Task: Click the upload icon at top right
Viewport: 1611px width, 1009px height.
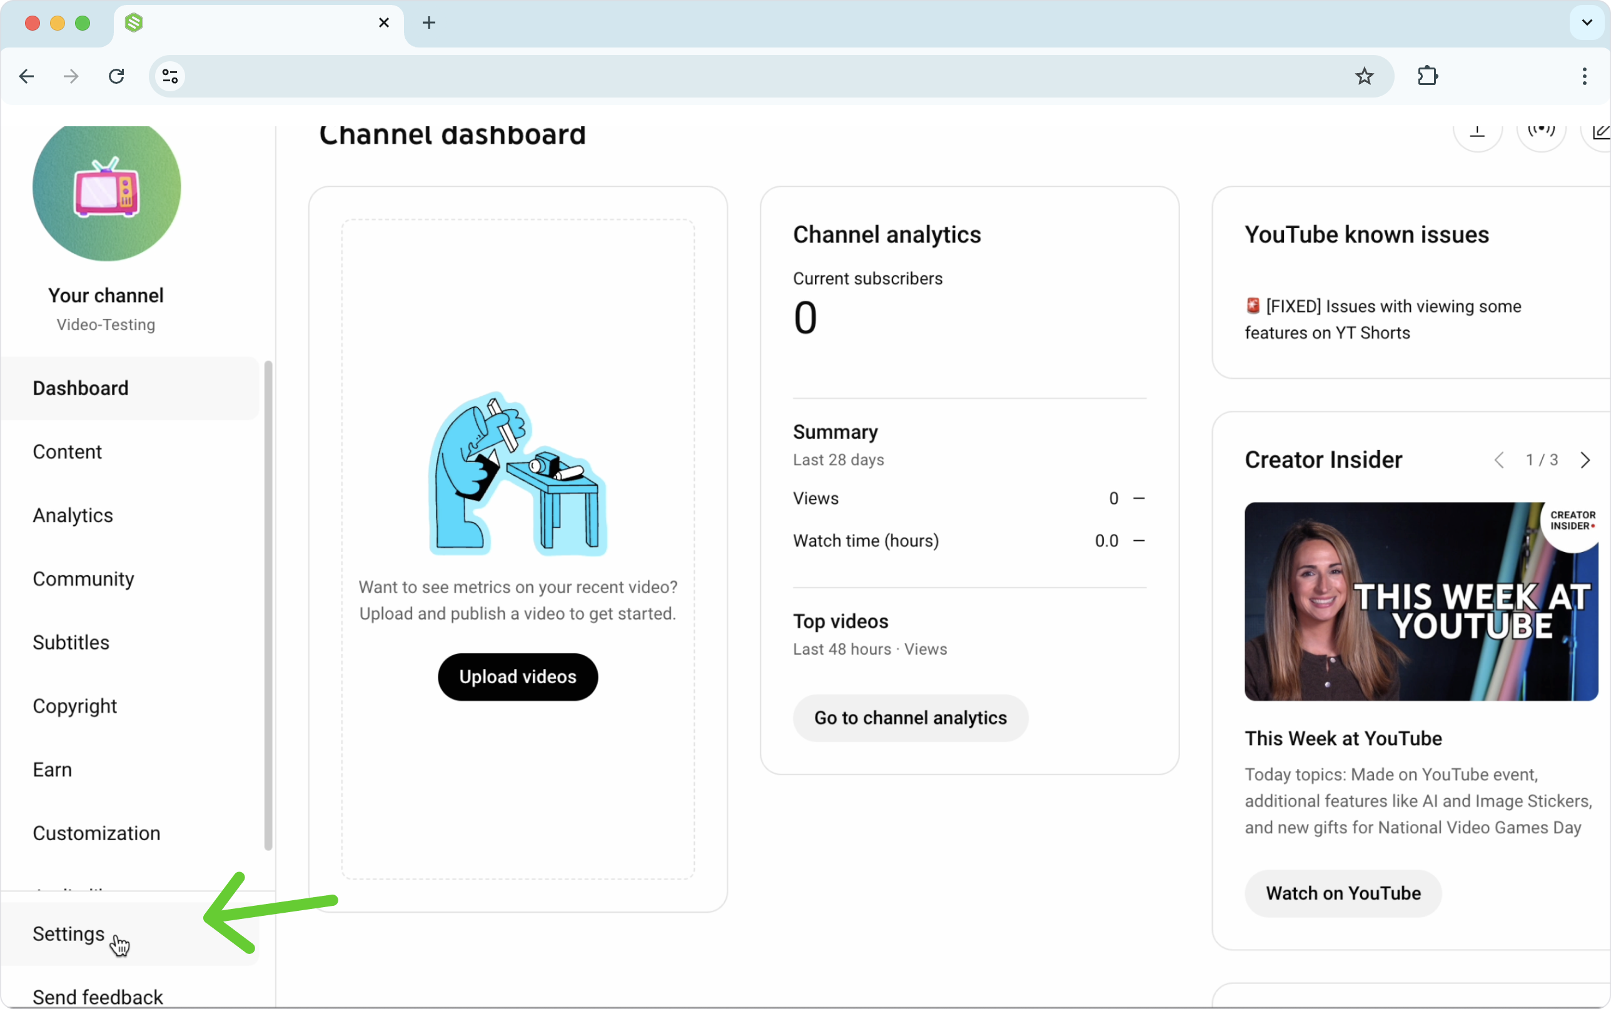Action: [1477, 133]
